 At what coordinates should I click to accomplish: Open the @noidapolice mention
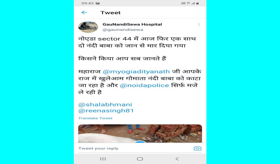pos(144,86)
